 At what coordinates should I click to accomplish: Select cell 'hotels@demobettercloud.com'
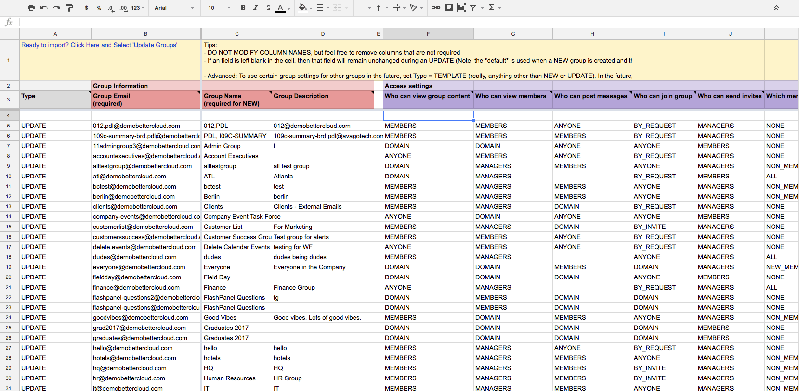coord(146,358)
